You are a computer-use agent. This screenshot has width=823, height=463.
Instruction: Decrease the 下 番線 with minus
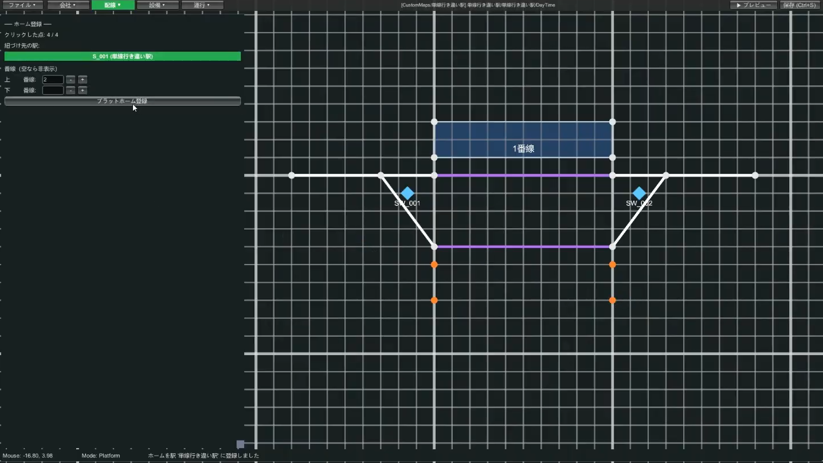click(x=70, y=90)
